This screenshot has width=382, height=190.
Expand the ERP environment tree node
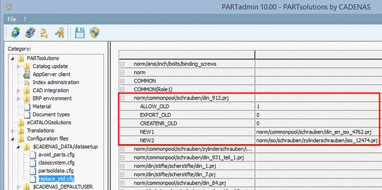pyautogui.click(x=18, y=99)
